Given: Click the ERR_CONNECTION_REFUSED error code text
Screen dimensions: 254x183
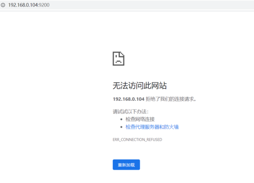Looking at the screenshot, I should (137, 139).
